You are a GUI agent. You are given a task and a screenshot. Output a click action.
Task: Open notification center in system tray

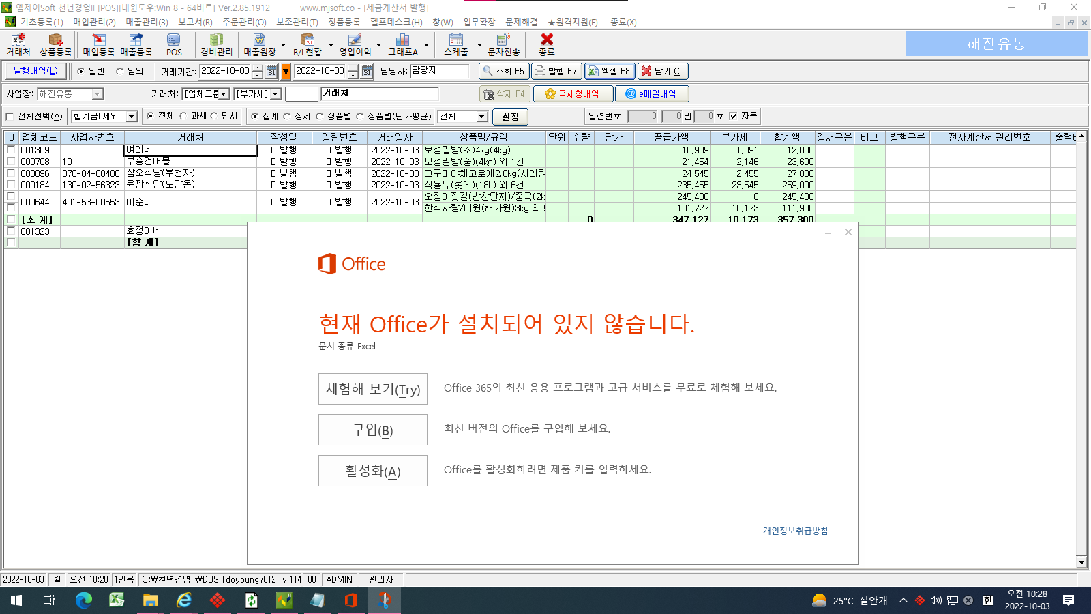1068,600
